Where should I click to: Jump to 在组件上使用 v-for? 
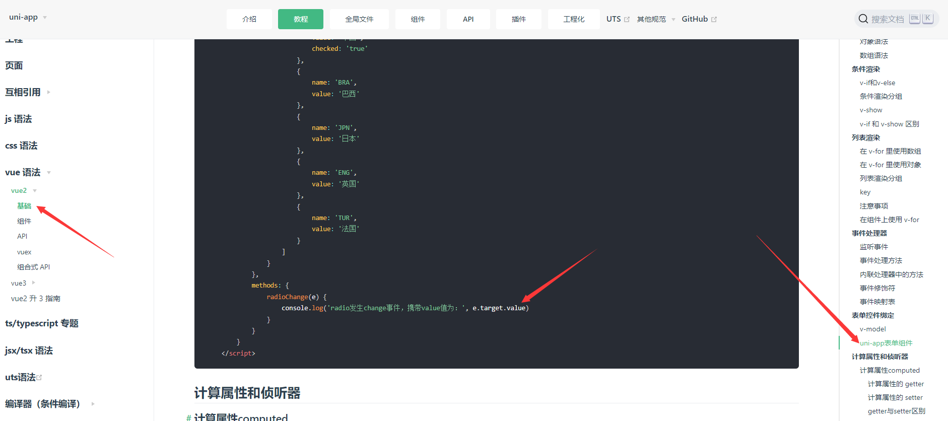coord(890,220)
